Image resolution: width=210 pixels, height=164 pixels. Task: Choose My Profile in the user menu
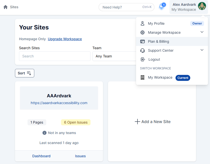(x=156, y=23)
